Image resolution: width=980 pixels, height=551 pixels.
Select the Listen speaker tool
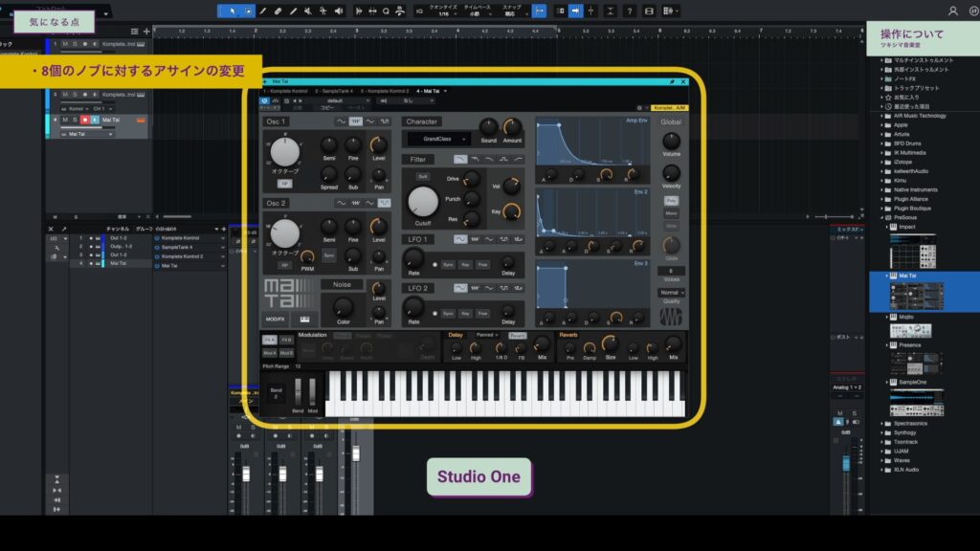pyautogui.click(x=339, y=11)
